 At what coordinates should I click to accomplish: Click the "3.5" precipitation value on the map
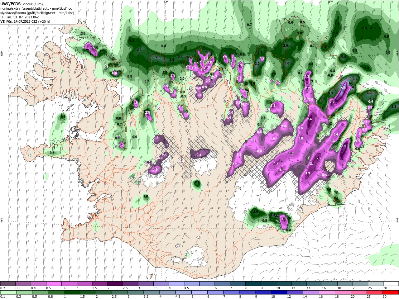[257, 64]
